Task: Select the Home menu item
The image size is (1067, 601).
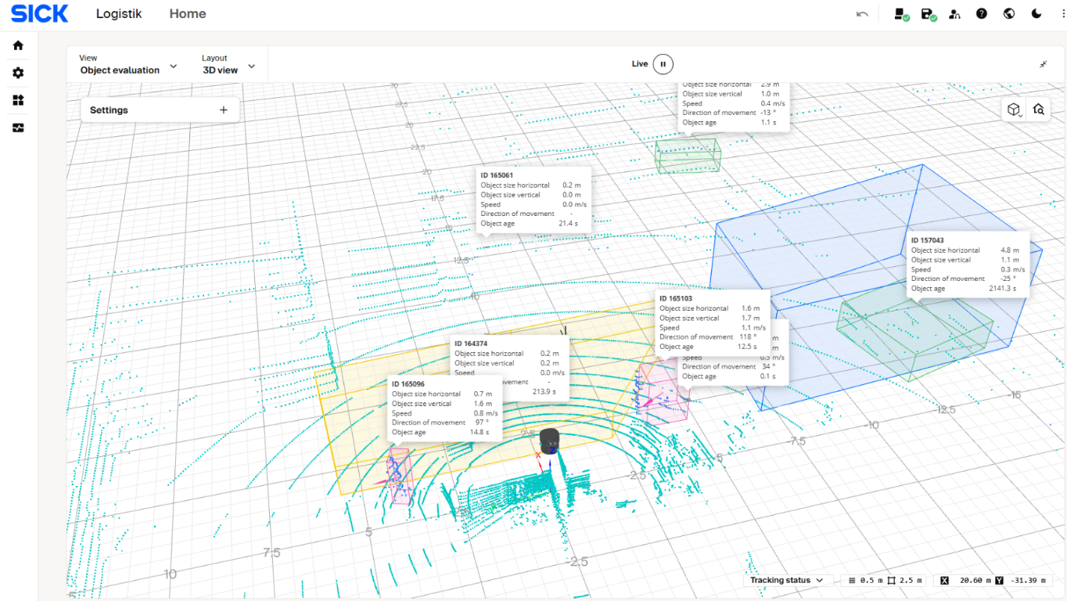Action: point(188,14)
